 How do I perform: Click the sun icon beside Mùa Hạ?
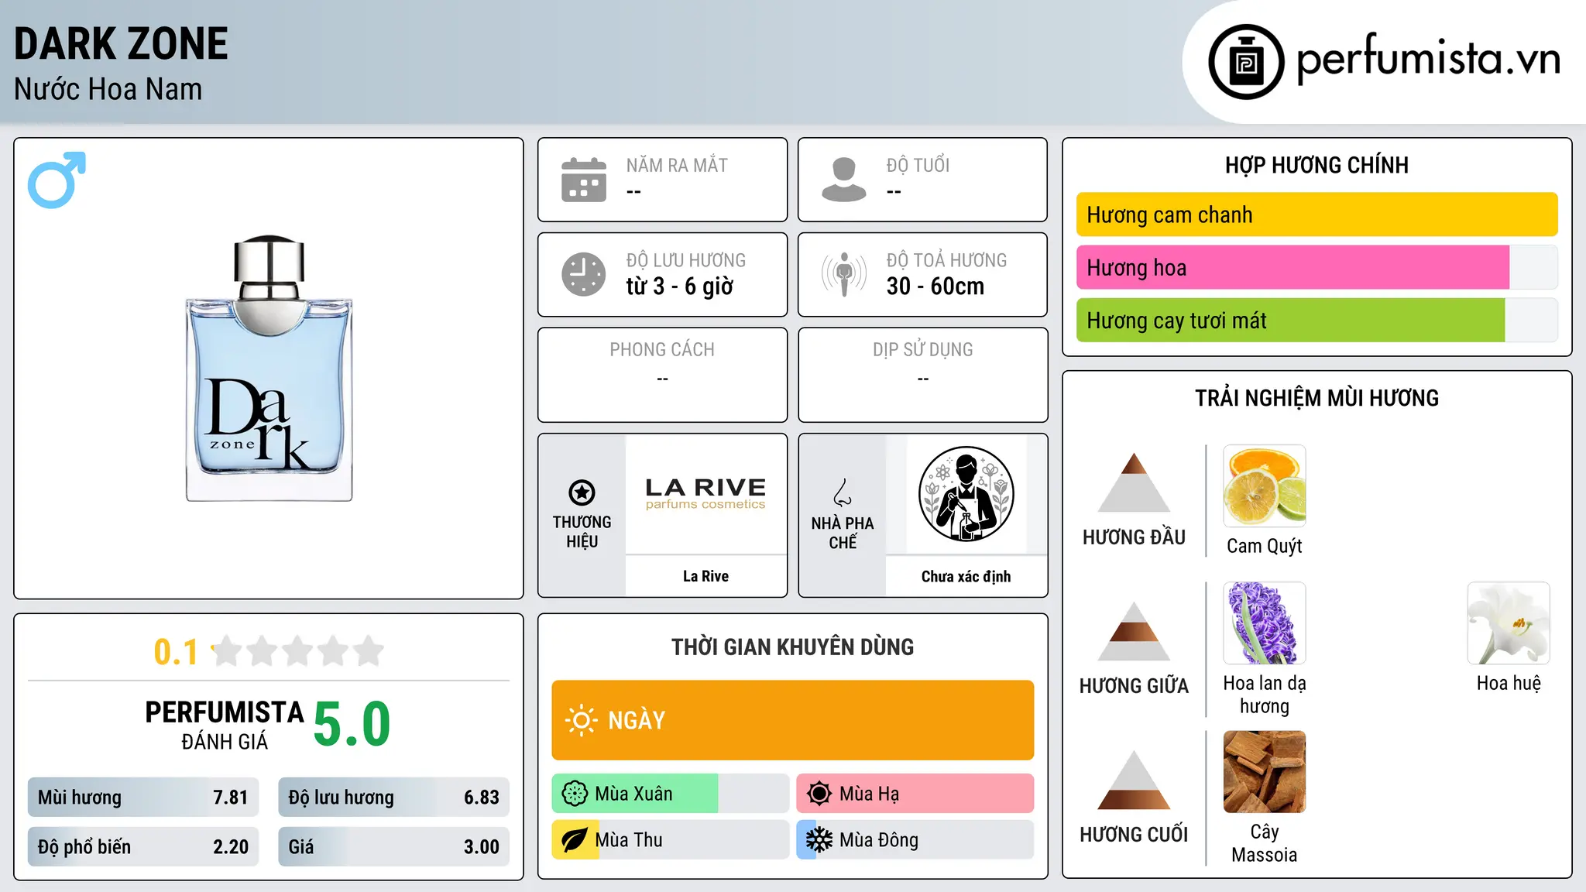(819, 794)
